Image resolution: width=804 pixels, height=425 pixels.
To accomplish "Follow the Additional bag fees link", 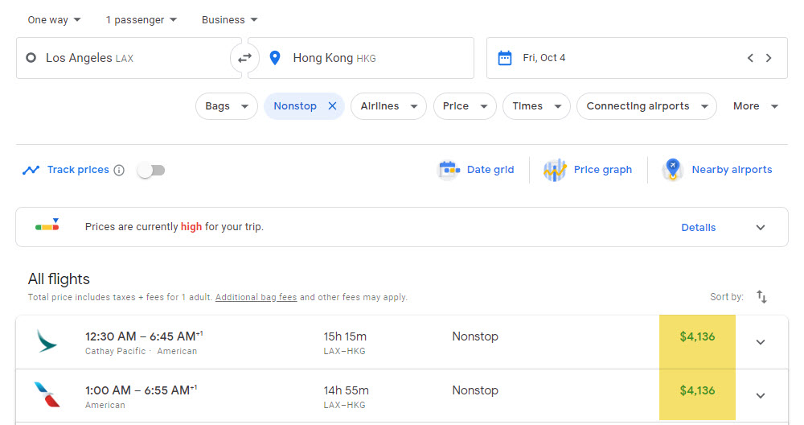I will (256, 297).
